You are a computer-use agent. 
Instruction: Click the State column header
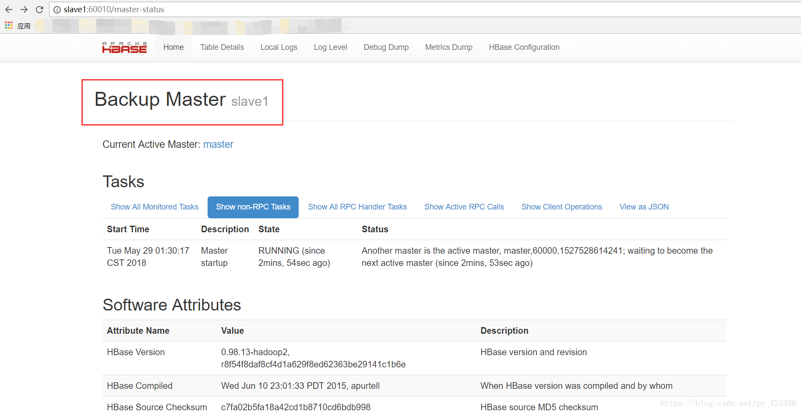coord(269,229)
